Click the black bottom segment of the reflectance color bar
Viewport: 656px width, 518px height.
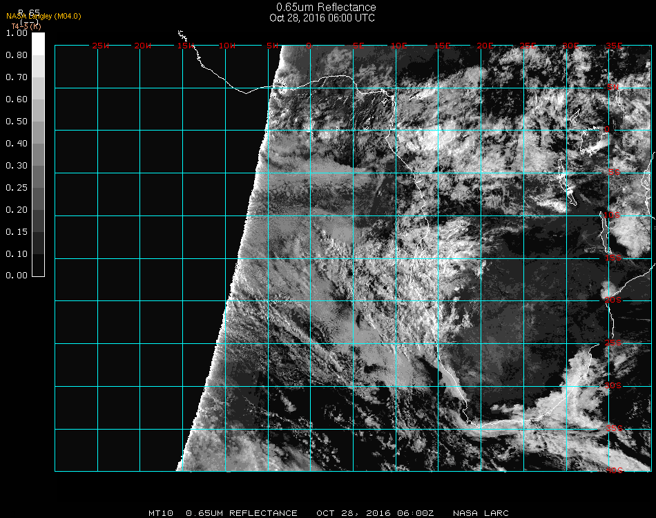[38, 265]
